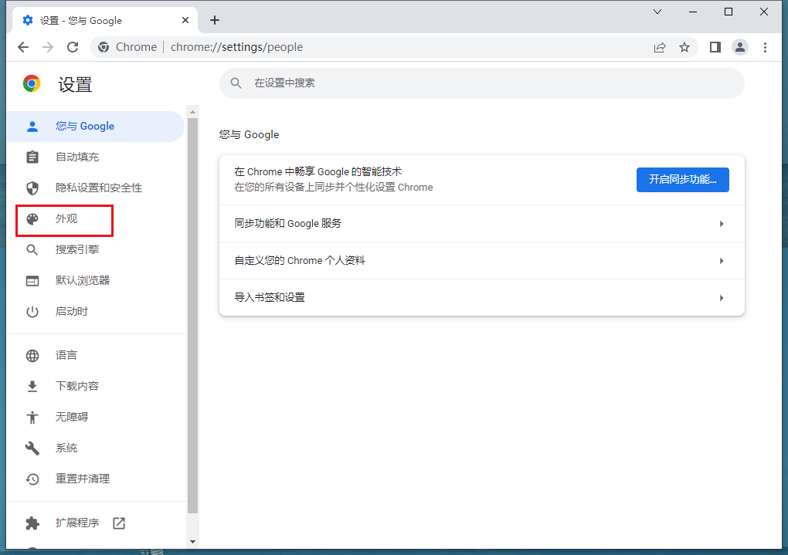This screenshot has height=555, width=788.
Task: Focus the 在设置中搜索 search field
Action: (482, 83)
